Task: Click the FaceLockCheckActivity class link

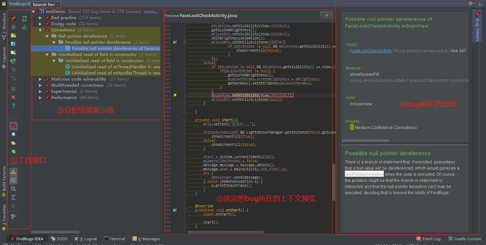Action: [x=371, y=51]
